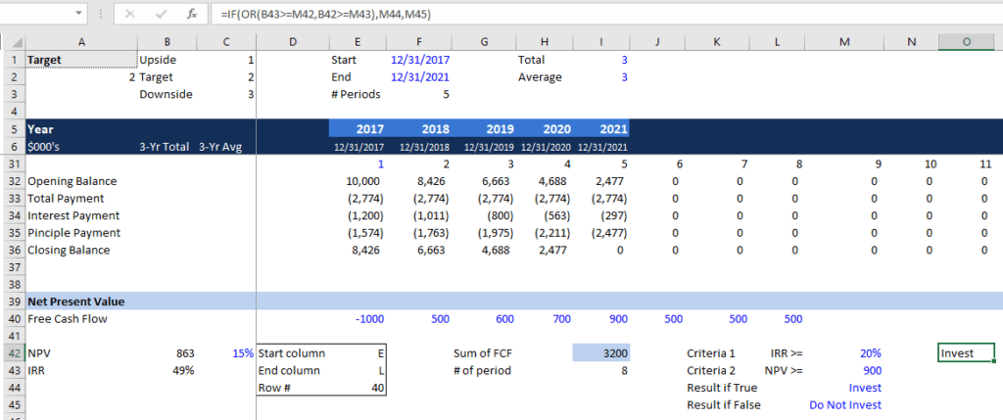Screen dimensions: 1003x420
Task: Select column O header
Action: (967, 41)
